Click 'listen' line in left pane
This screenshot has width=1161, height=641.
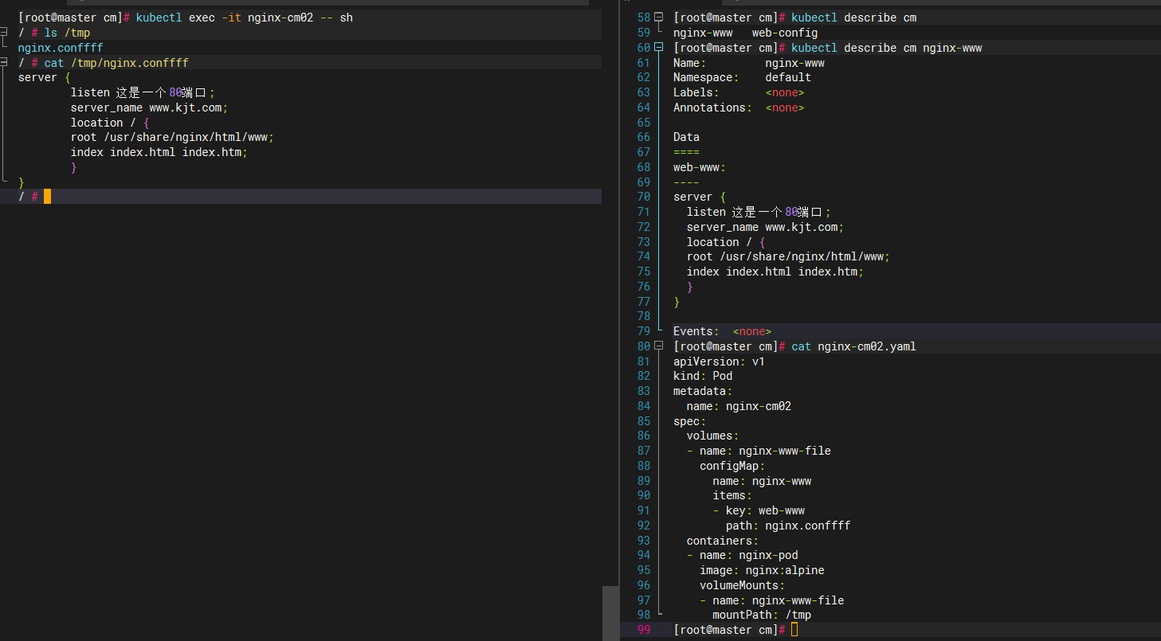143,92
